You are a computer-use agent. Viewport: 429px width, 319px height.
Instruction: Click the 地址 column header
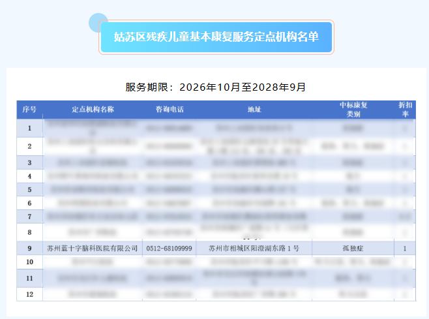coord(254,110)
